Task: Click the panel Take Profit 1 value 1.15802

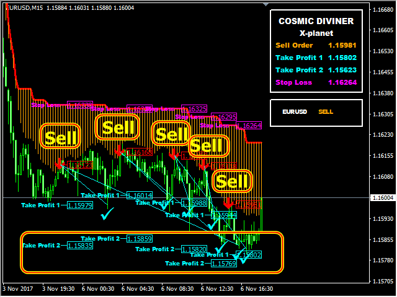Action: click(342, 58)
